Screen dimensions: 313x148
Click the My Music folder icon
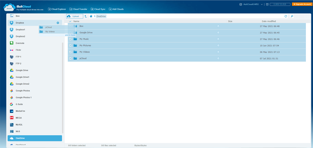[75, 39]
